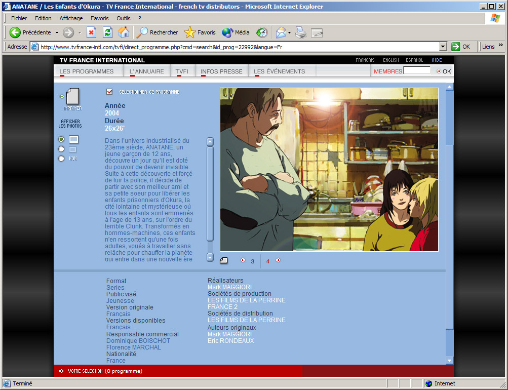Open the Affichage menu
The image size is (508, 390).
(71, 18)
